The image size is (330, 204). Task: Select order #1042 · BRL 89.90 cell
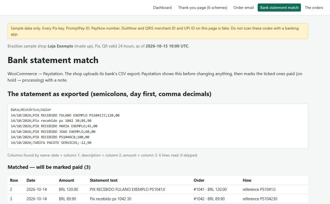click(x=209, y=199)
